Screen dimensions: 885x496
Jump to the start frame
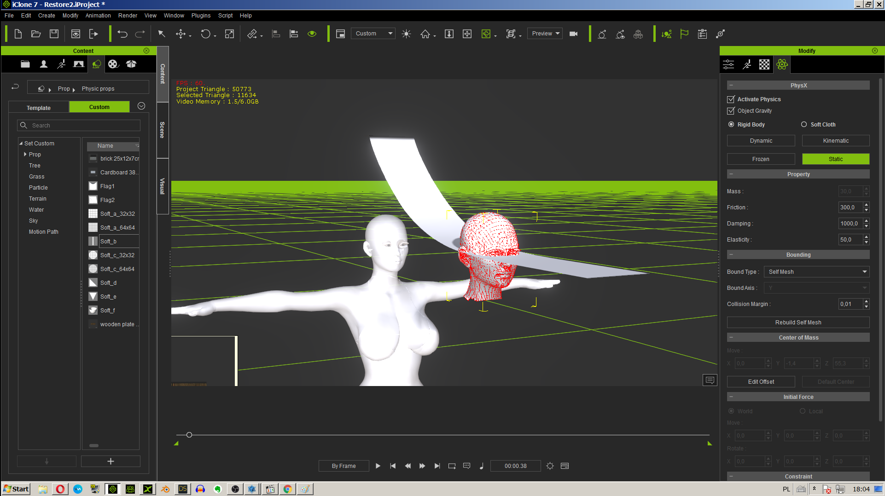(x=393, y=466)
